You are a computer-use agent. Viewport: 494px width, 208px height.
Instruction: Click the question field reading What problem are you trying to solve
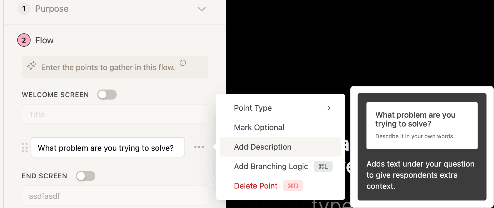[108, 148]
